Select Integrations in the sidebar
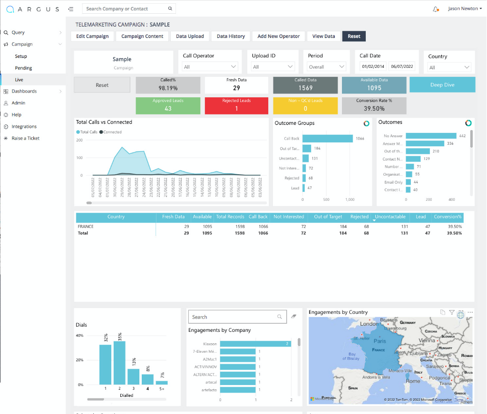 pos(24,126)
